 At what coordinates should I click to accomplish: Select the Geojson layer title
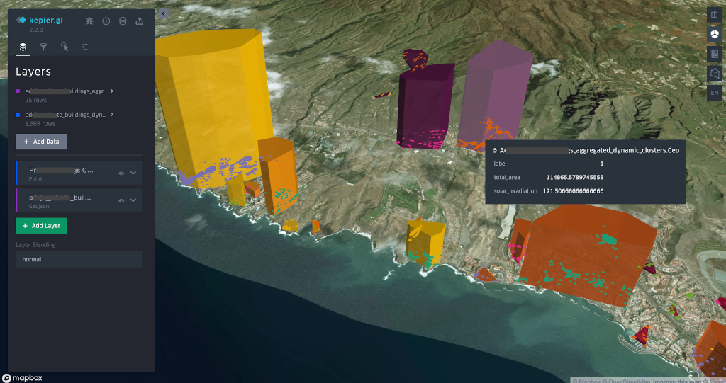60,198
